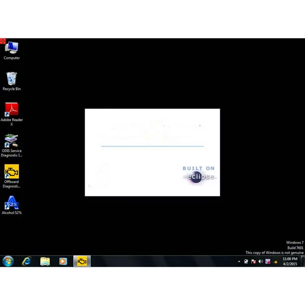Click the Show desktop button at taskbar end

point(303,261)
